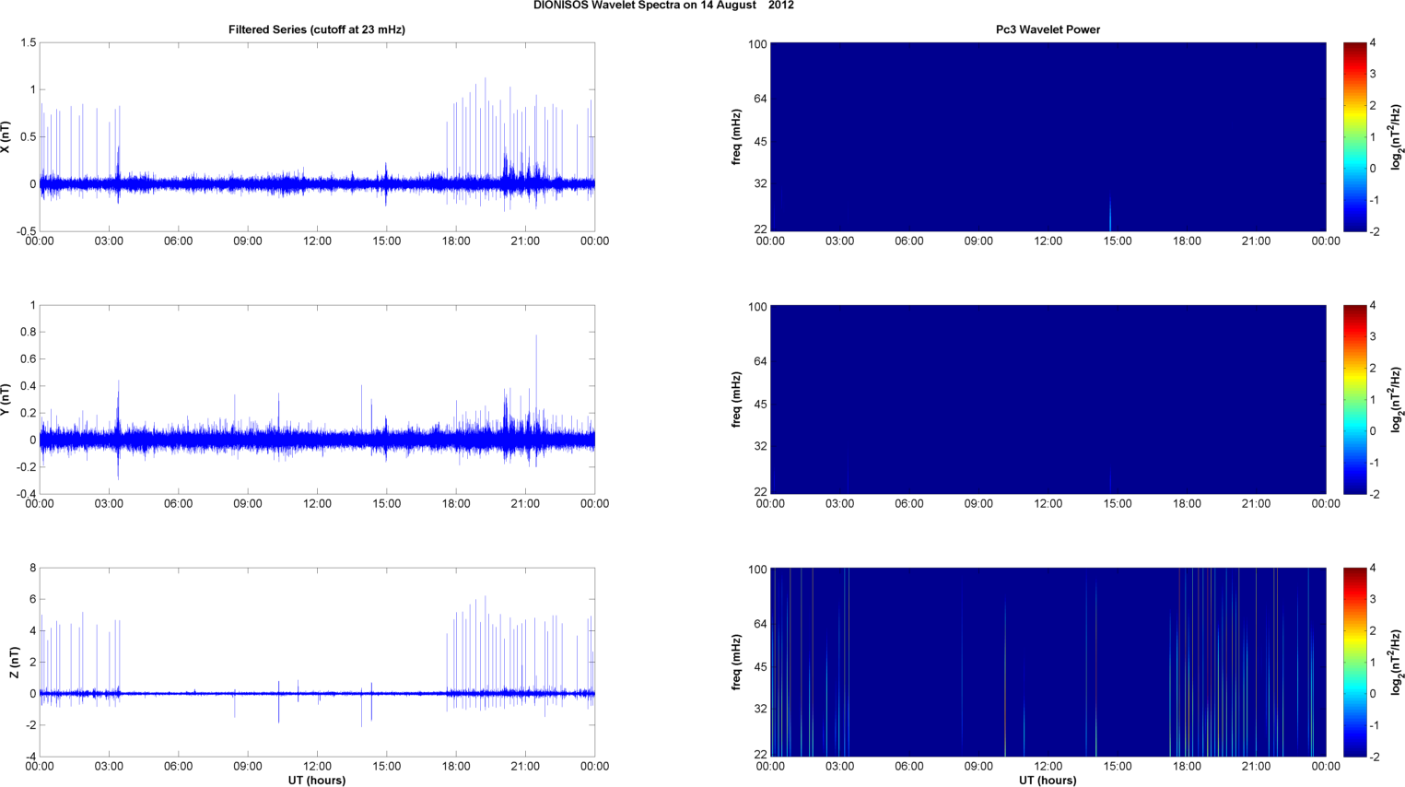Click the 'Filtered Series (cutoff at 23 mHz)' heading
1405x787 pixels.
(317, 29)
